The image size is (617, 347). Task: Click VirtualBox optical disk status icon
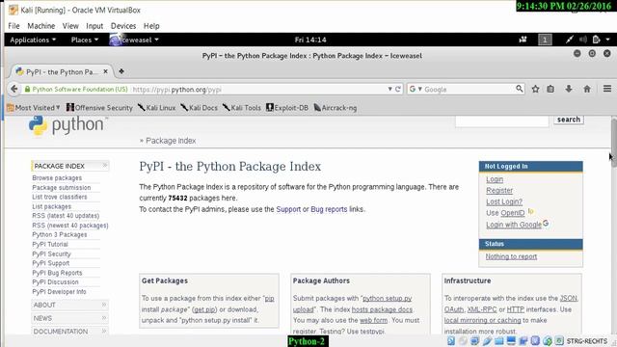pyautogui.click(x=463, y=340)
